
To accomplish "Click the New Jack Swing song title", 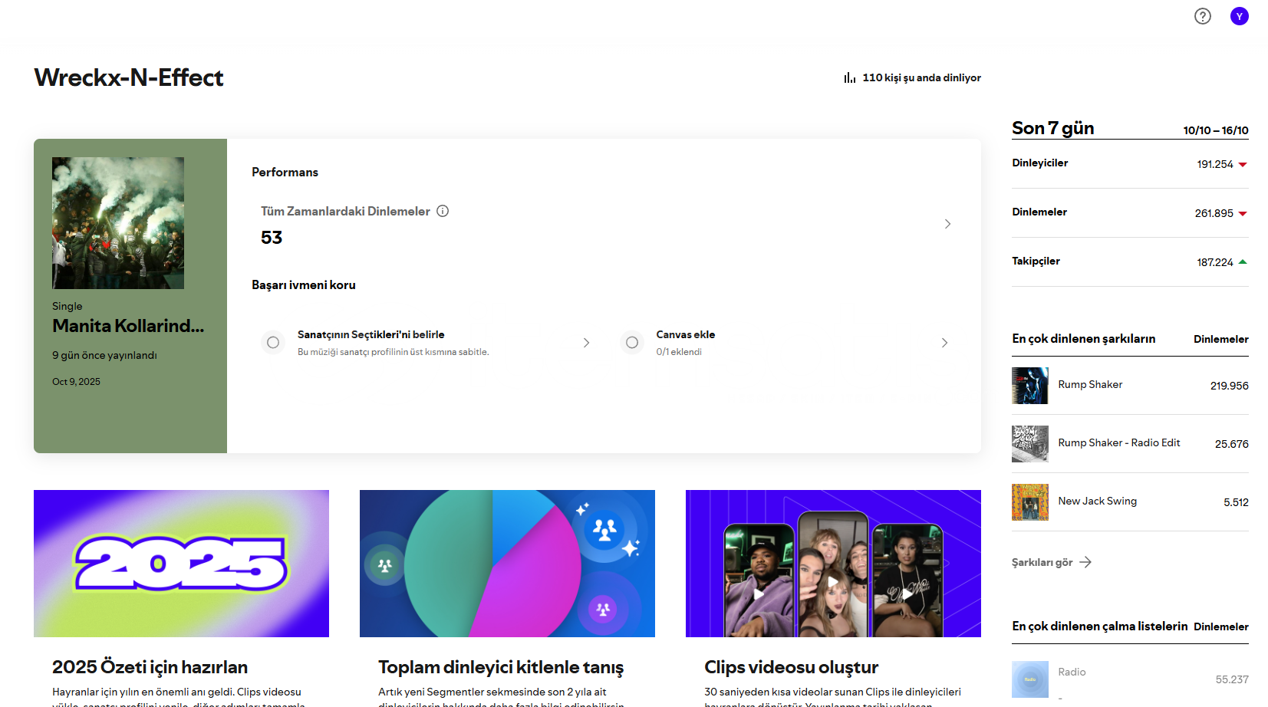I will coord(1098,501).
